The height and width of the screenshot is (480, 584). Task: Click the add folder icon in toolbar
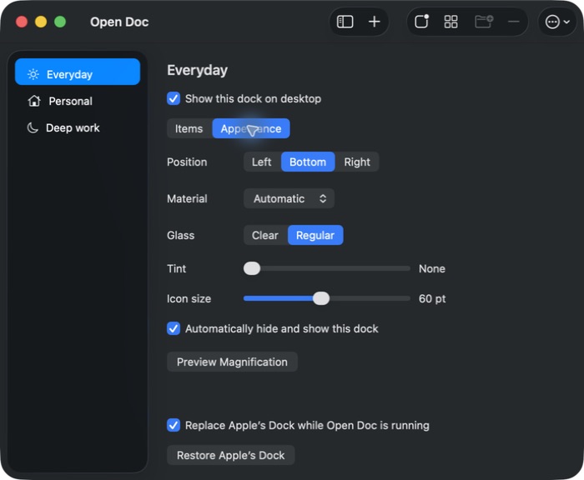pos(484,22)
